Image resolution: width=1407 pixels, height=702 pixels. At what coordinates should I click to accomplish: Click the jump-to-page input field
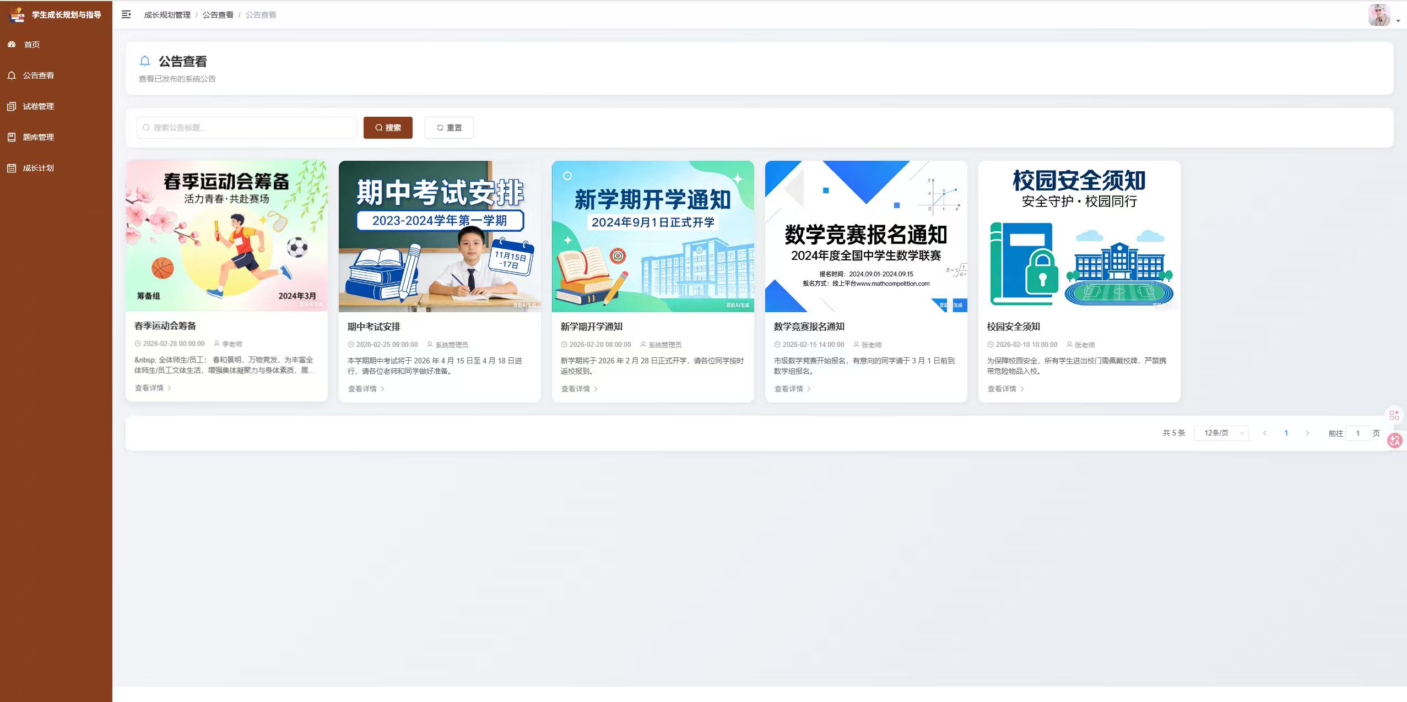(x=1358, y=433)
